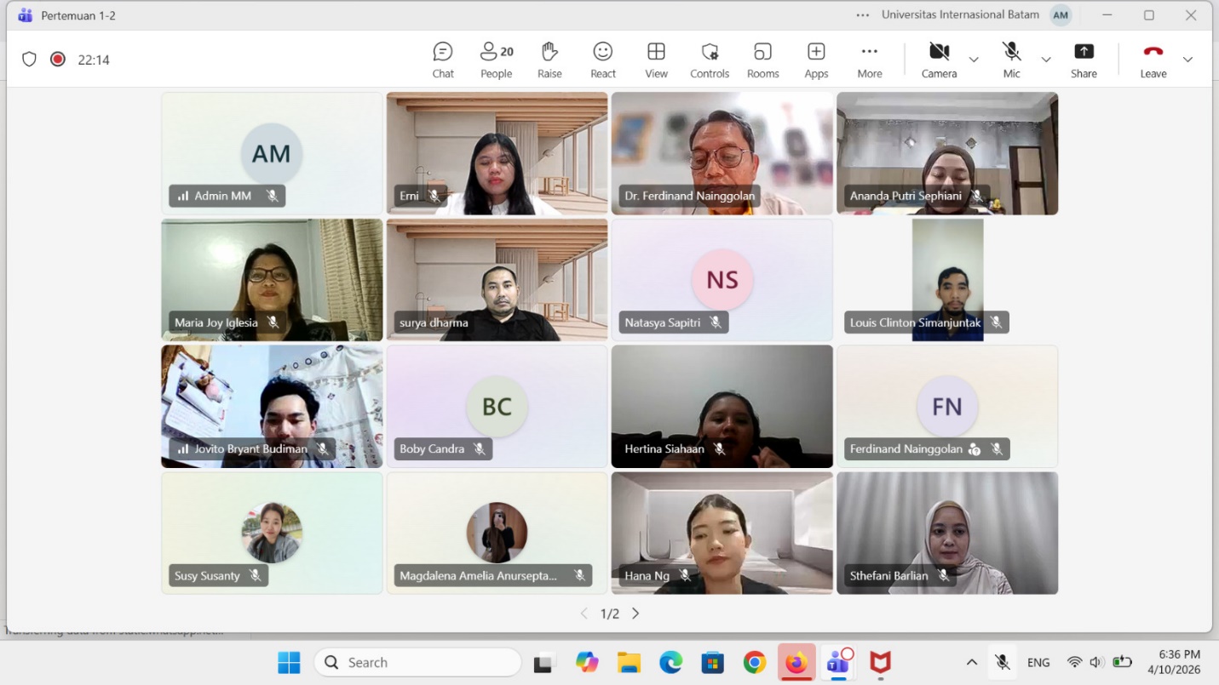Open meeting Controls
This screenshot has height=685, width=1219.
710,60
